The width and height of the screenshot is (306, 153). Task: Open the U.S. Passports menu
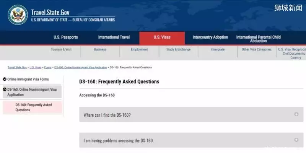tap(66, 37)
